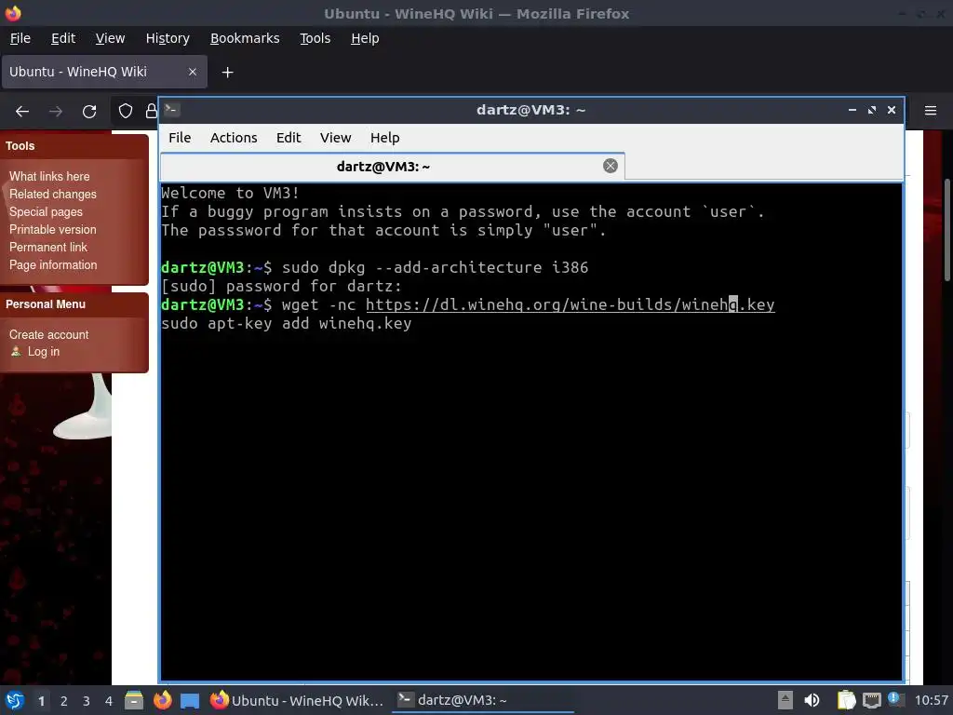Open Firefox File menu
This screenshot has width=953, height=715.
20,38
